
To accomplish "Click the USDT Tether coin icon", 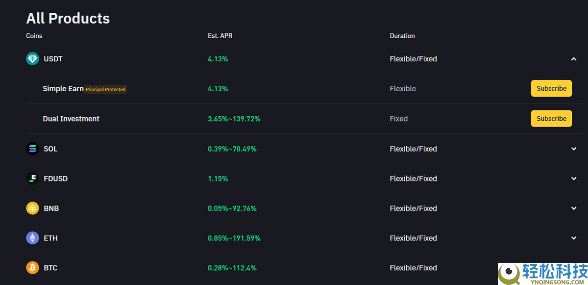I will pyautogui.click(x=32, y=59).
